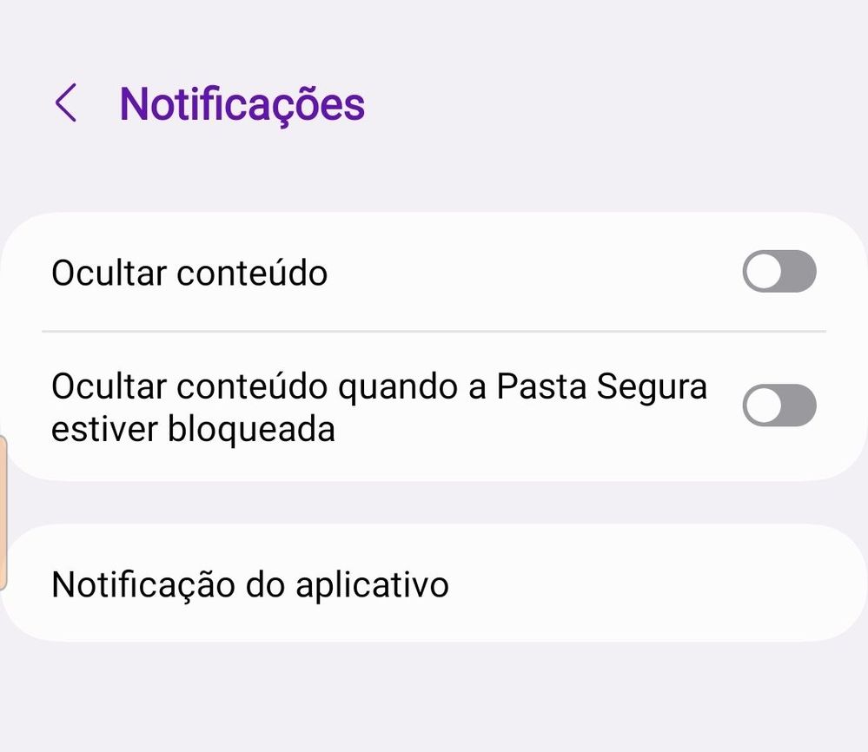The width and height of the screenshot is (868, 752).
Task: Tap the blank space between Ocultar conteúdo and its switch
Action: click(534, 273)
